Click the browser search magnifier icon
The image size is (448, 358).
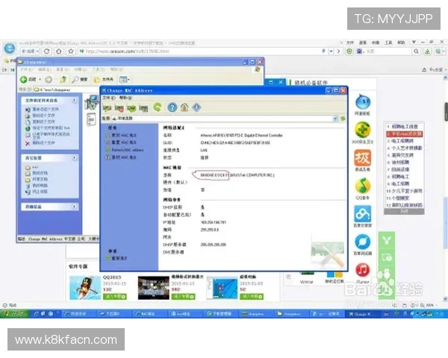click(x=416, y=51)
